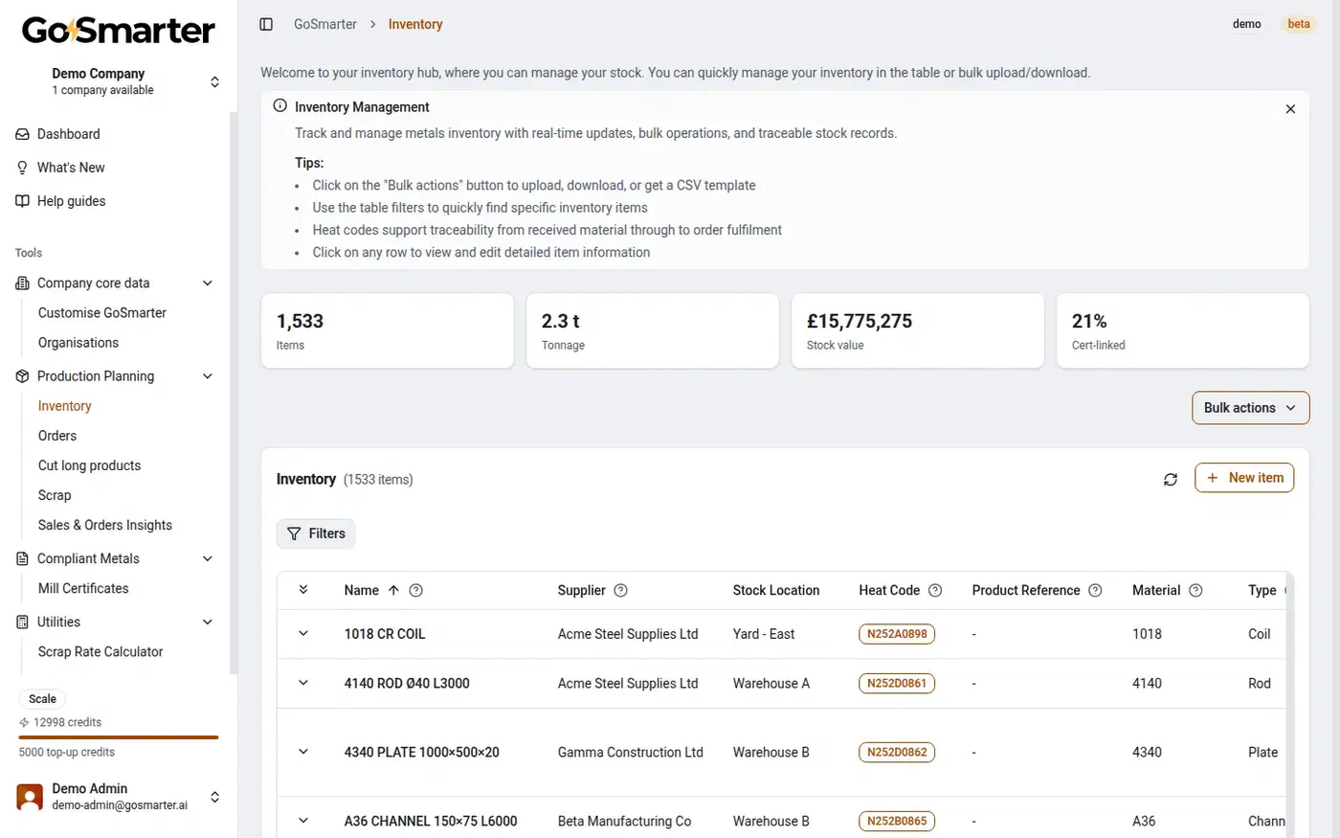Click "Gamma Construction Ltd" supplier cell
This screenshot has width=1340, height=838.
631,753
